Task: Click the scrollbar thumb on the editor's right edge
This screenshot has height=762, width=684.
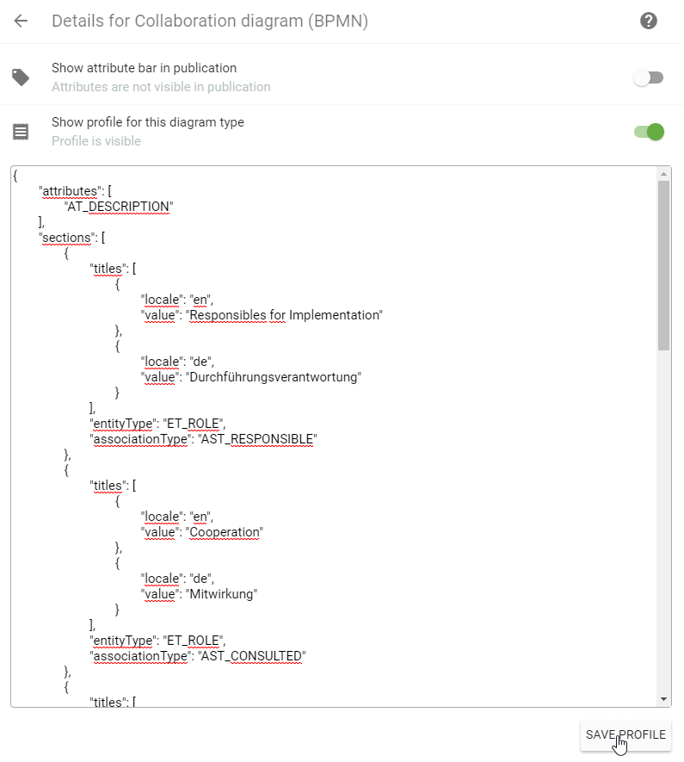Action: pyautogui.click(x=664, y=267)
